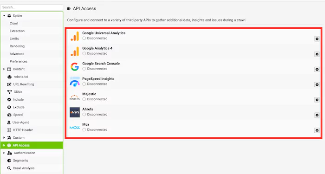Click the Majestic title text
This screenshot has height=174, width=325.
click(x=89, y=94)
